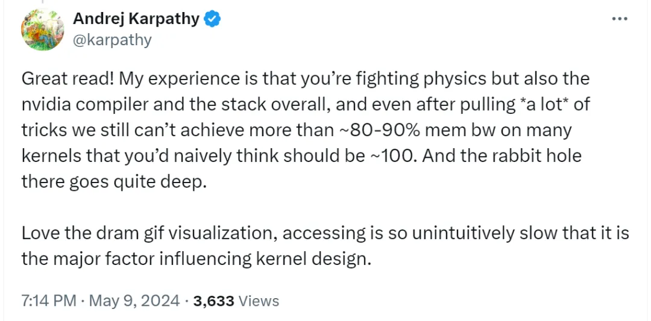Open Andrej Karpathy's profile avatar picture
651x321 pixels.
[x=43, y=30]
